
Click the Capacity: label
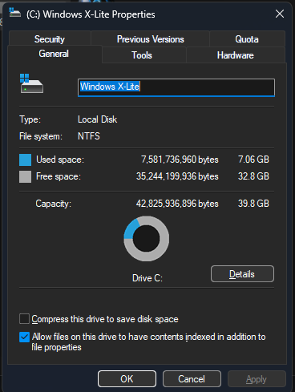pyautogui.click(x=54, y=204)
